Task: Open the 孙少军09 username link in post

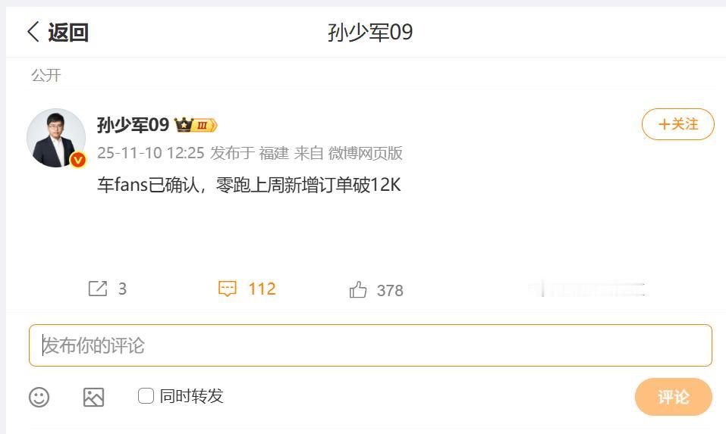Action: pyautogui.click(x=134, y=125)
